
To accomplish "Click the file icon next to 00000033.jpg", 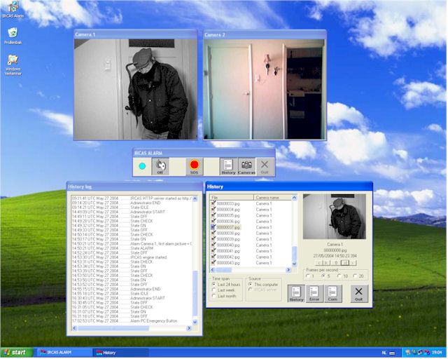I will click(x=213, y=203).
